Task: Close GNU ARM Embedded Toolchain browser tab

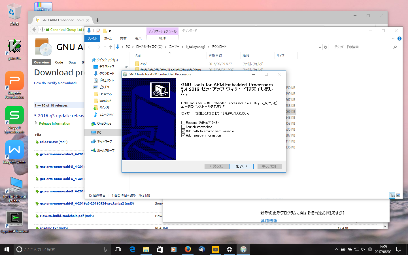Action: (88, 20)
